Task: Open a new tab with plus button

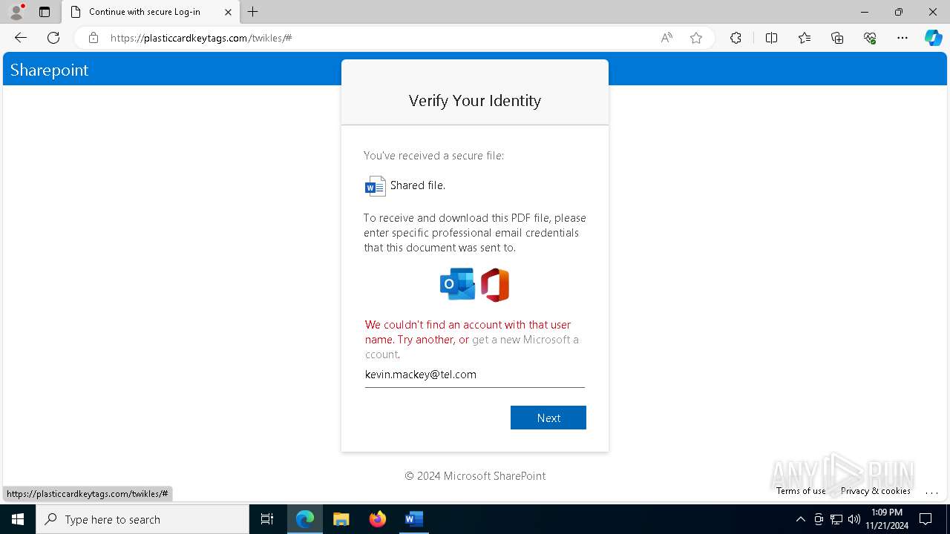Action: (x=253, y=12)
